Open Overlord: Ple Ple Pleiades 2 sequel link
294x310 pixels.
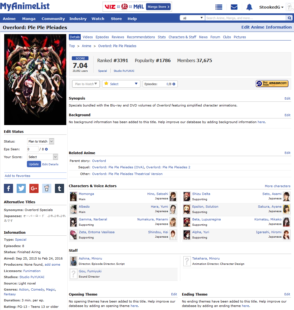click(168, 167)
